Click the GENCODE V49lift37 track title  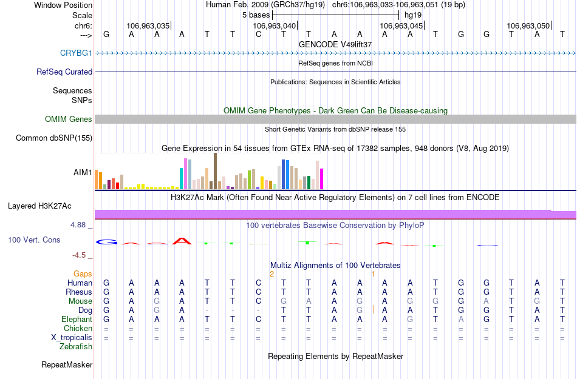[x=335, y=44]
